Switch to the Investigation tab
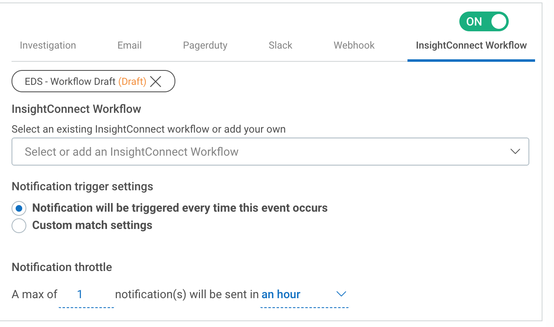 (48, 45)
